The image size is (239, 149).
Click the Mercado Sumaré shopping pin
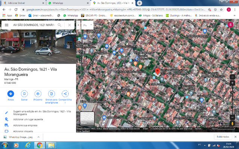pos(121,50)
